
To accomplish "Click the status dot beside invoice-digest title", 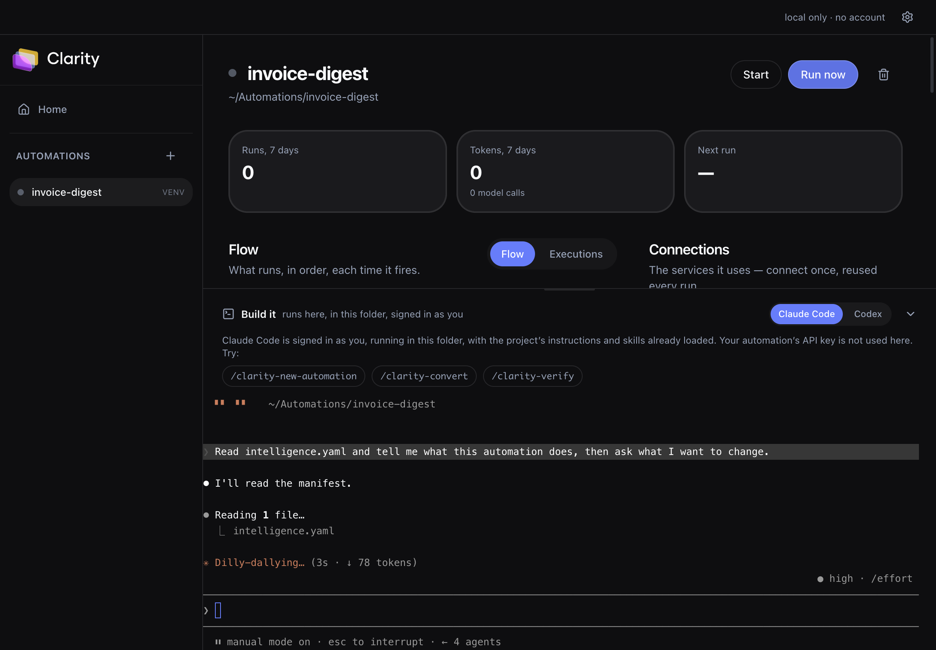I will (x=232, y=73).
